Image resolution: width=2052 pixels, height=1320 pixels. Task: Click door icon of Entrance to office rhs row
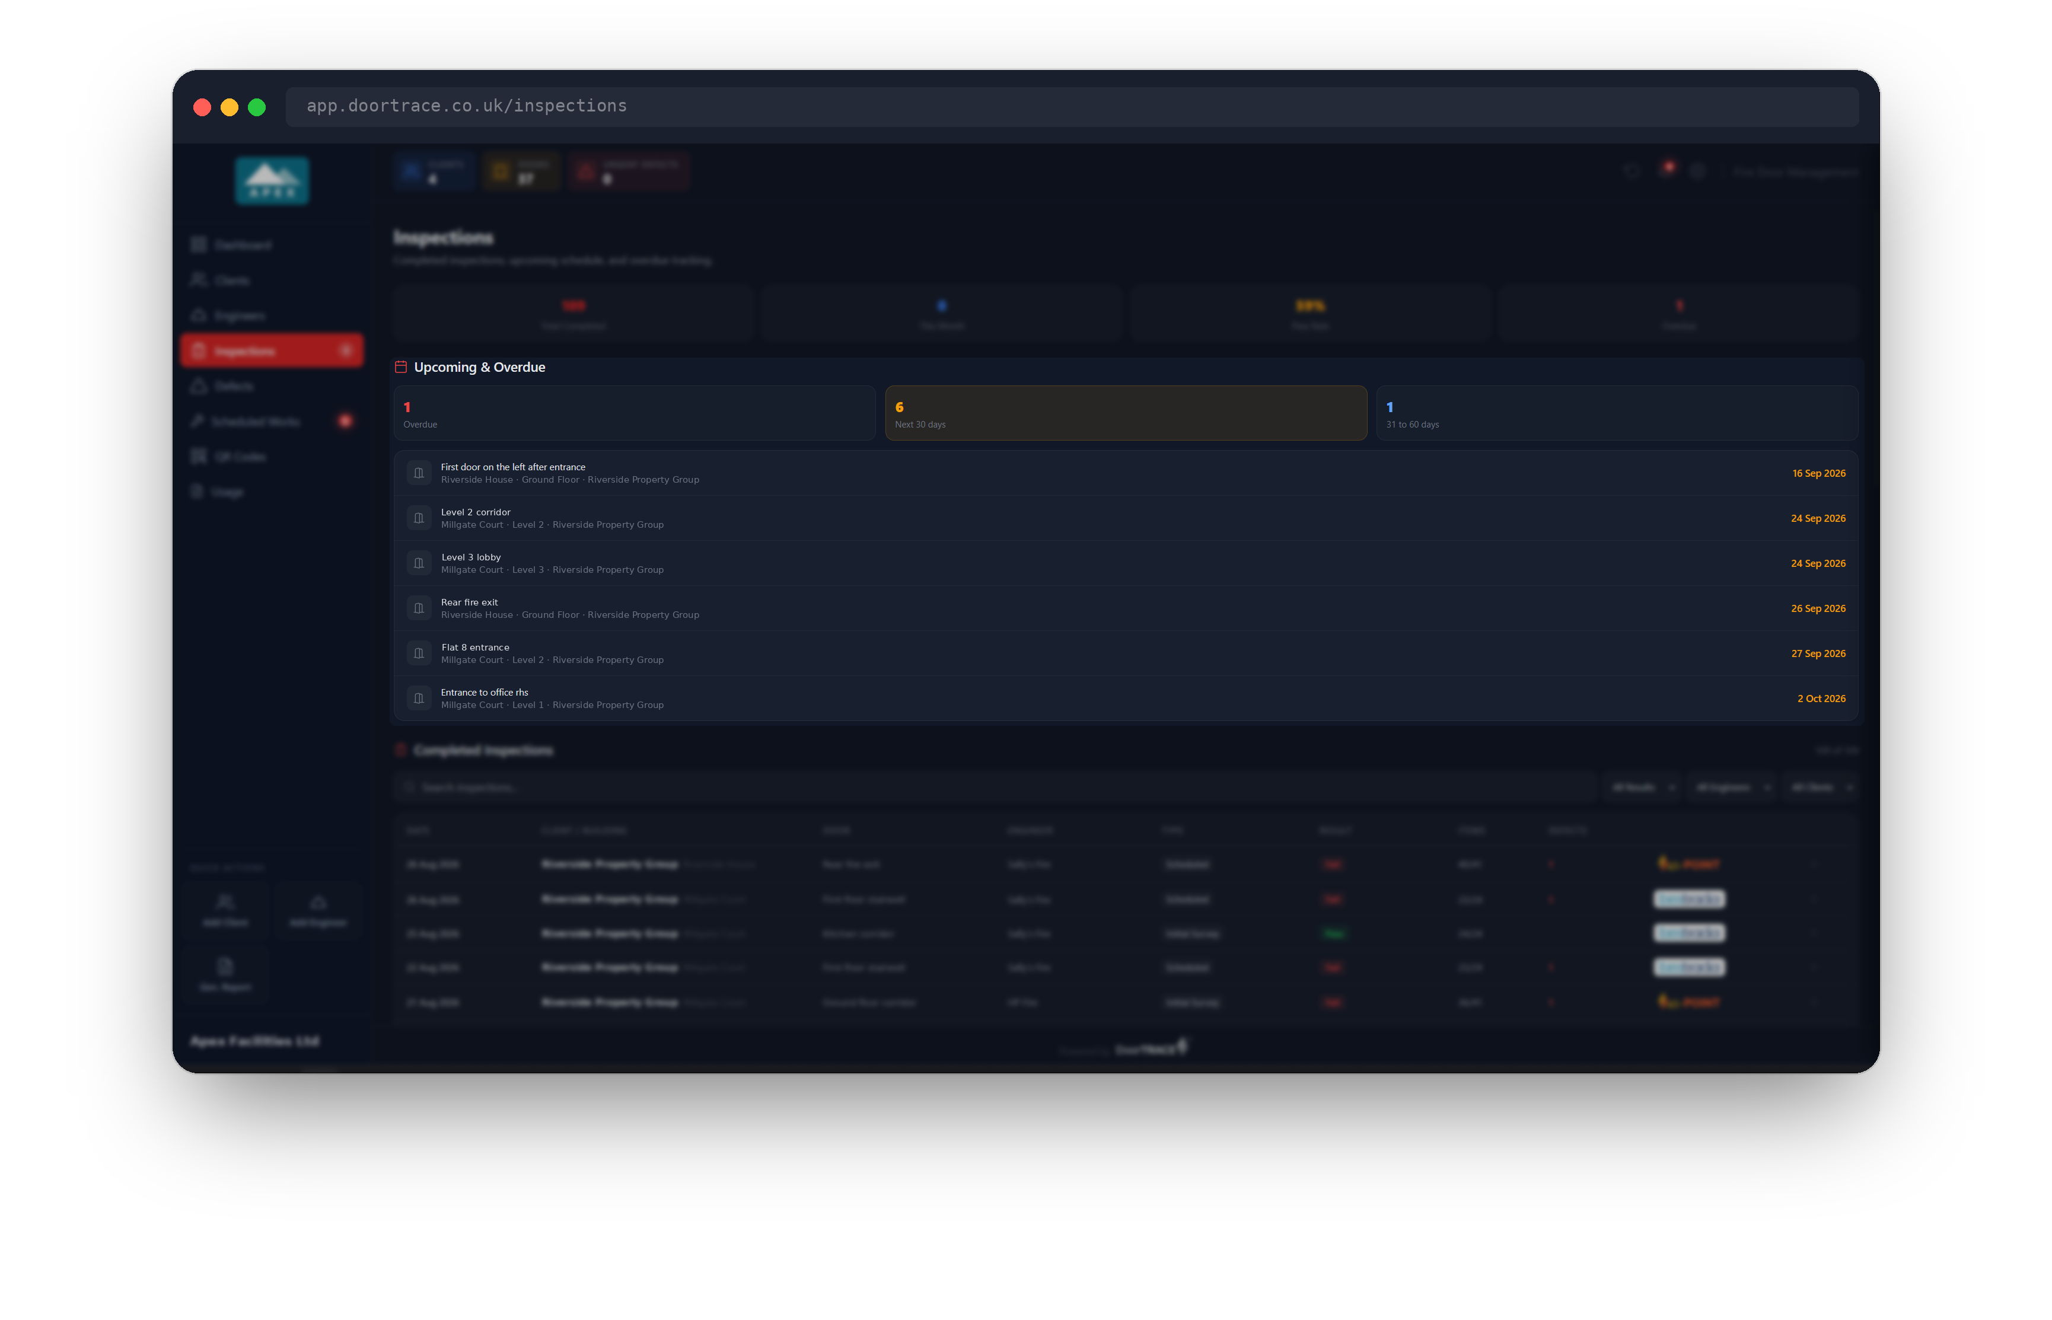[418, 699]
